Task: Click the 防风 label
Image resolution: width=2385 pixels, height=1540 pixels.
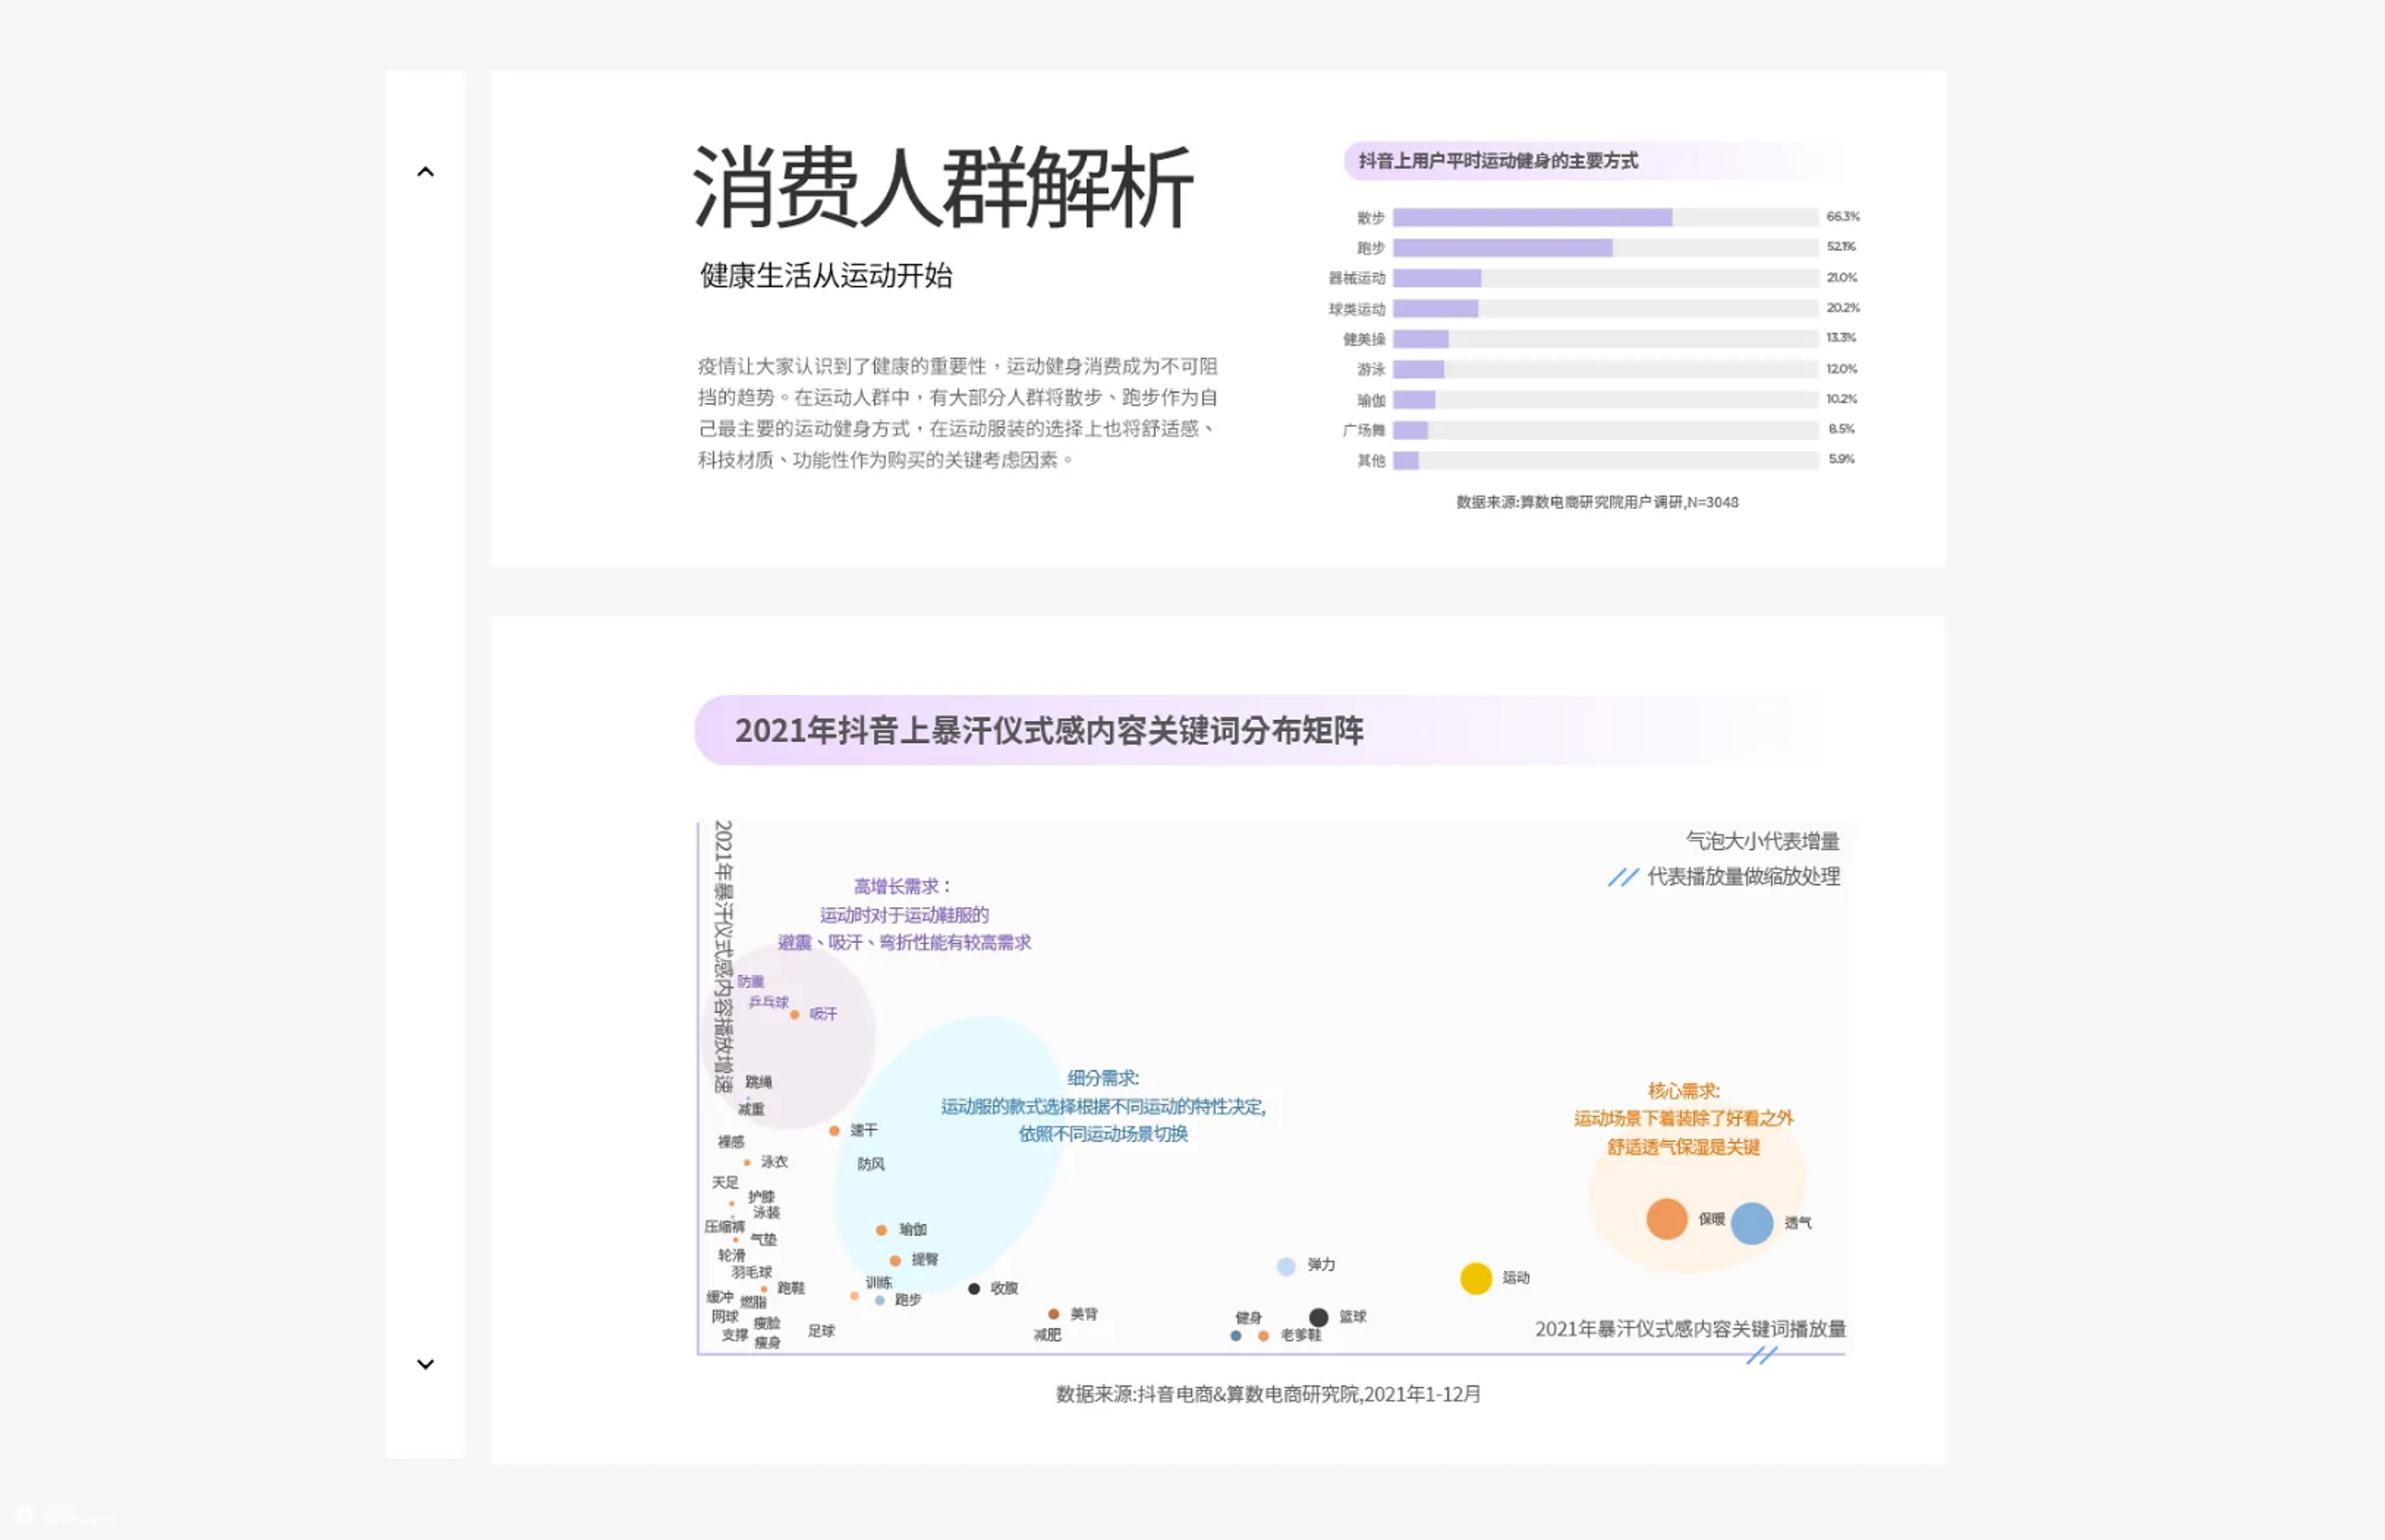Action: [871, 1164]
